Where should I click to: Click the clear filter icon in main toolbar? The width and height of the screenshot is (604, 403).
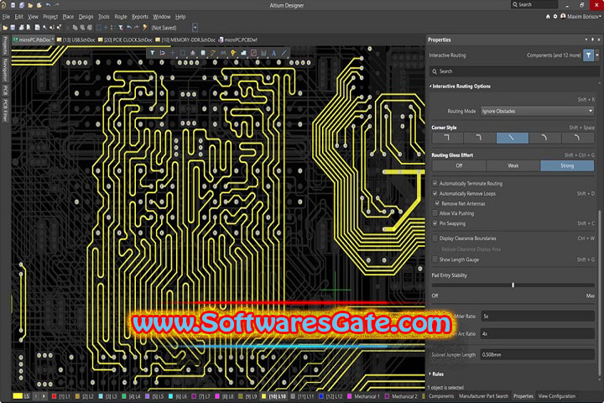tap(121, 28)
